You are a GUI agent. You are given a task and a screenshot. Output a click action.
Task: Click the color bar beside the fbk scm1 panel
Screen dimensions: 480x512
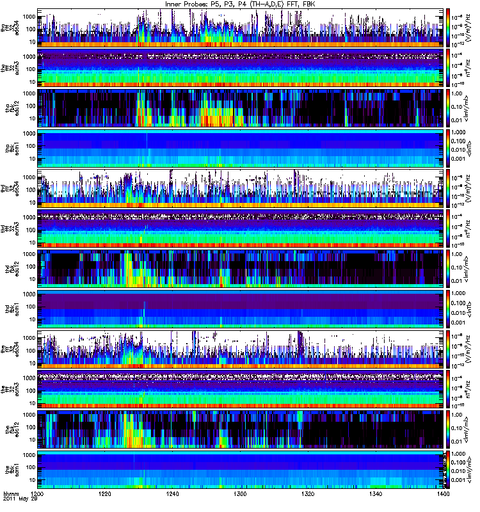coord(447,470)
